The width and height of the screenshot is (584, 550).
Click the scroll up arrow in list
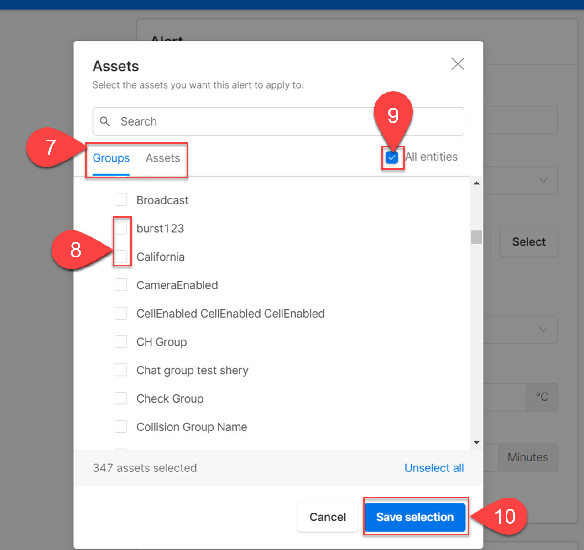point(476,183)
